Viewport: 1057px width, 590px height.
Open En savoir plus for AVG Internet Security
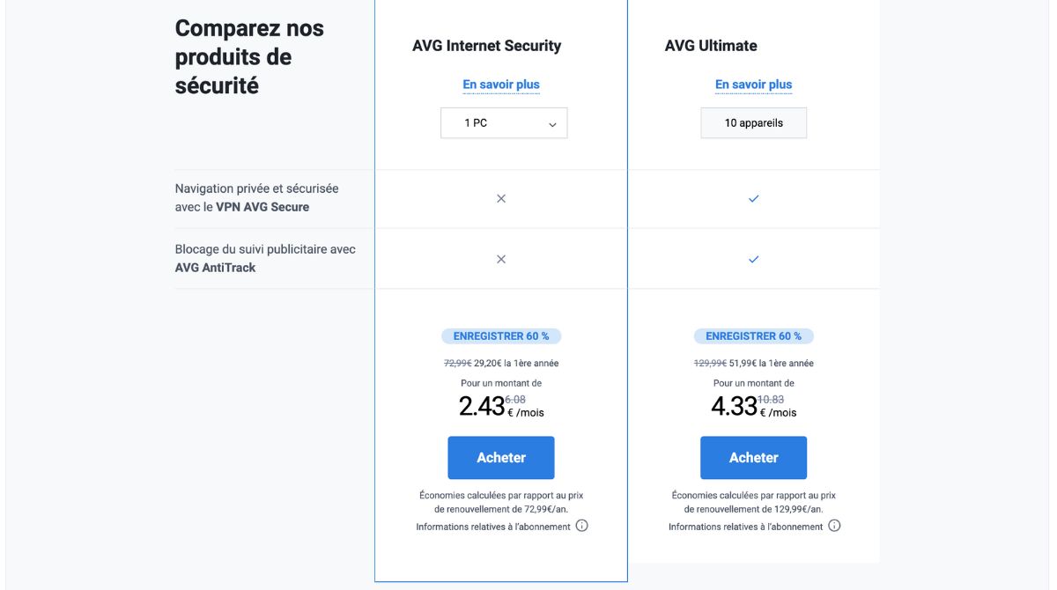501,84
